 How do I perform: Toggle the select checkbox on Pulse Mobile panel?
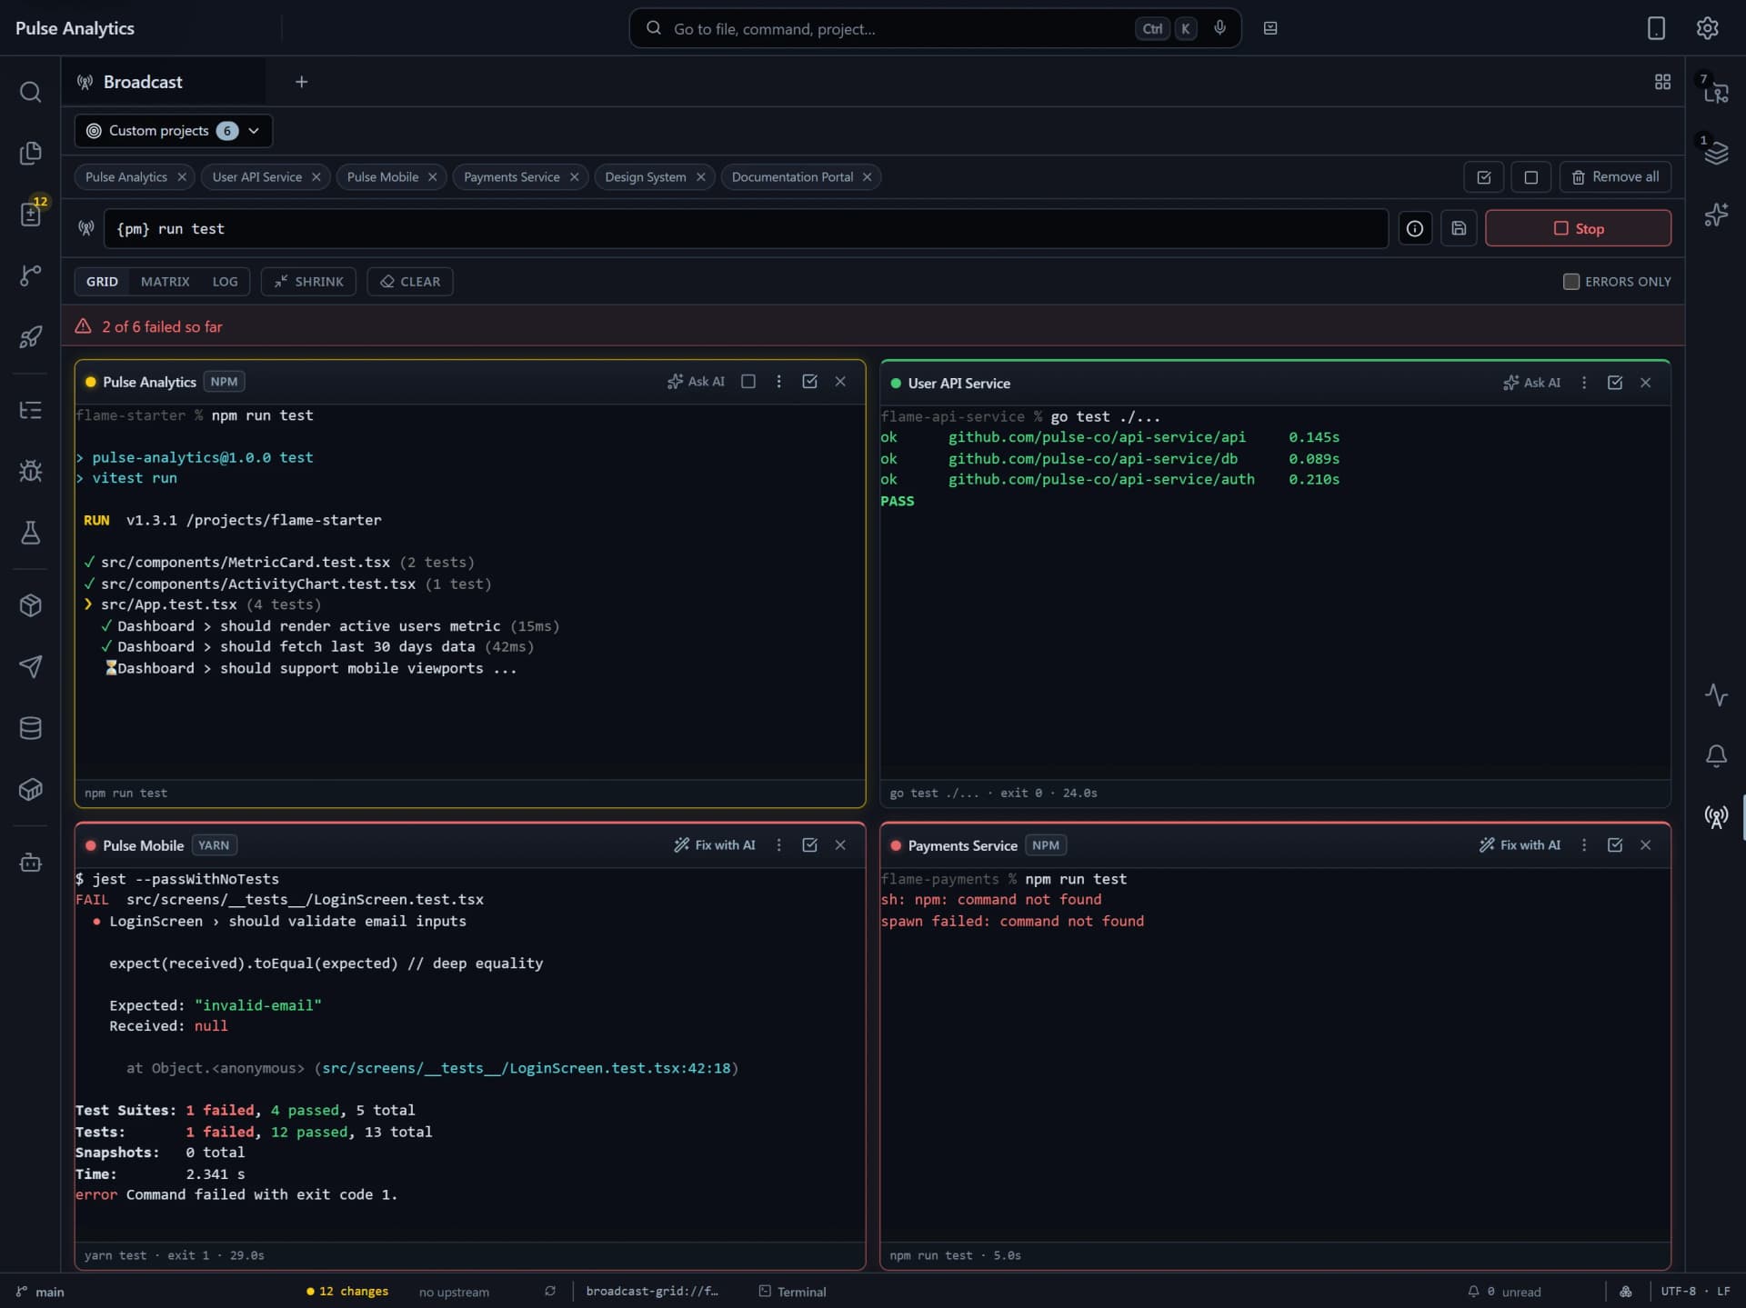809,845
